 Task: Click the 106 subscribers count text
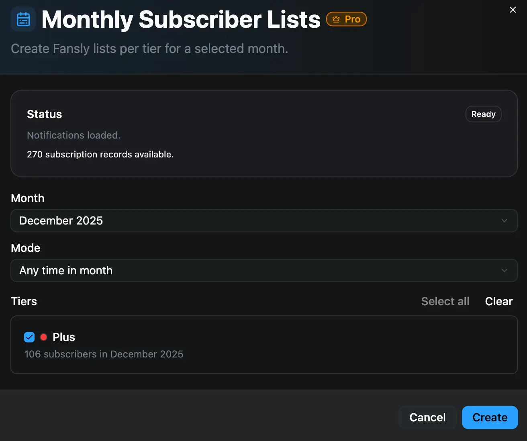point(104,354)
